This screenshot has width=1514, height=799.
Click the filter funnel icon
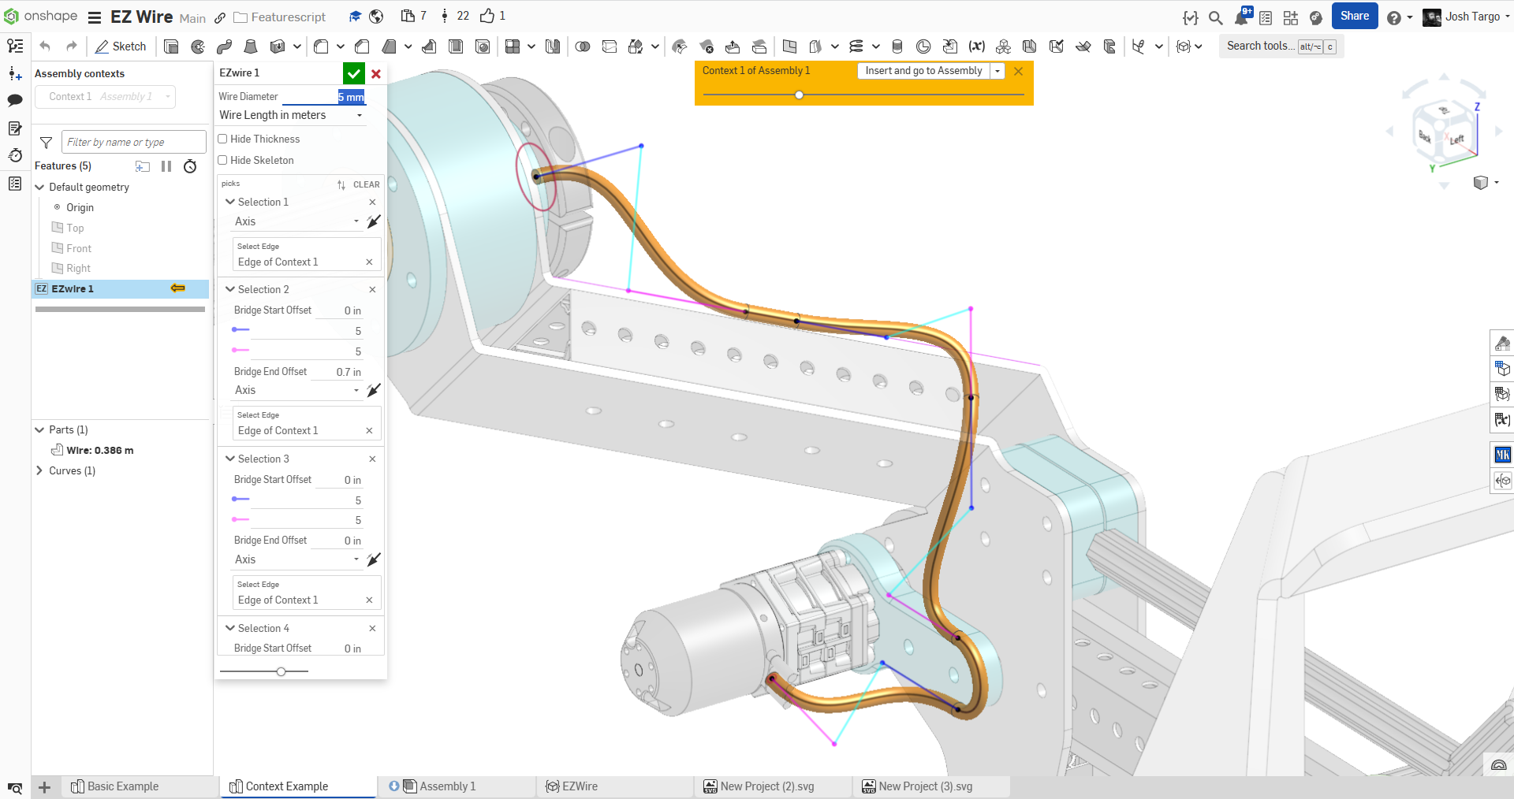47,143
